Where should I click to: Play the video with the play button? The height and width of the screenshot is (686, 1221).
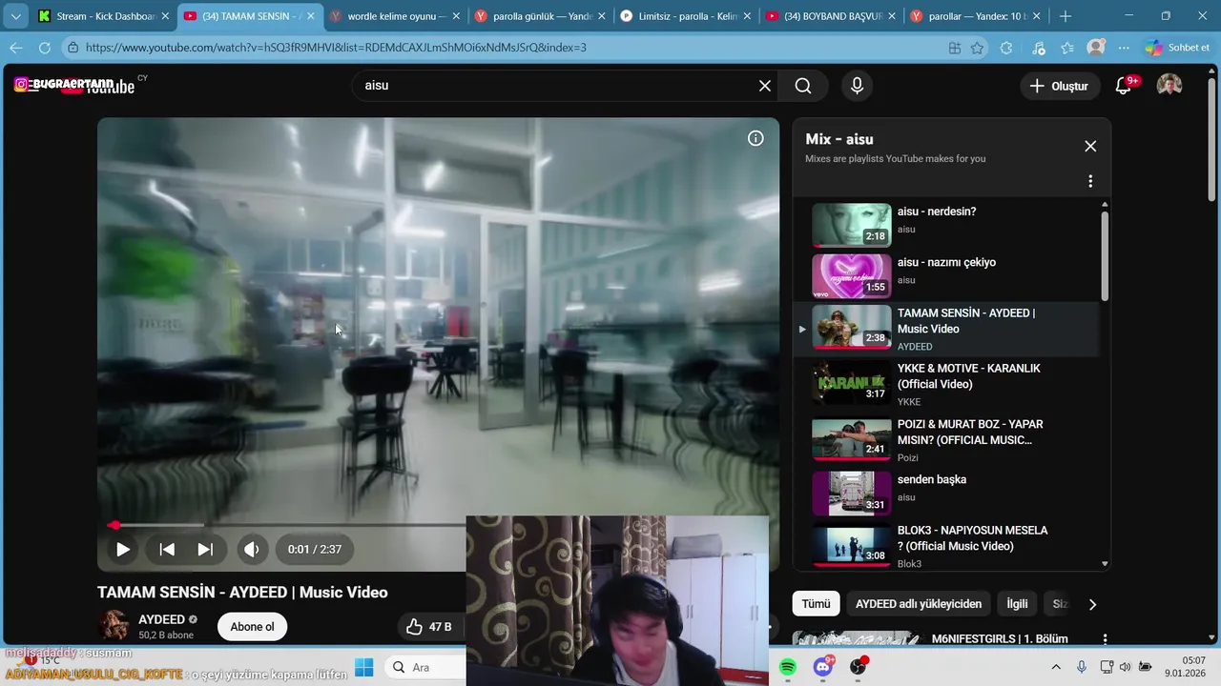pyautogui.click(x=123, y=549)
